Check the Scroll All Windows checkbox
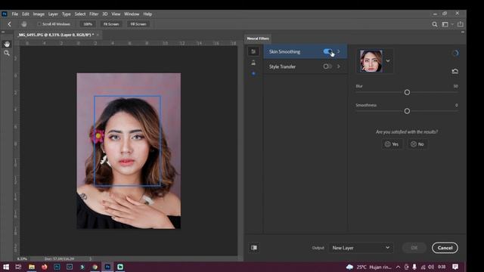The height and width of the screenshot is (272, 484). 39,24
